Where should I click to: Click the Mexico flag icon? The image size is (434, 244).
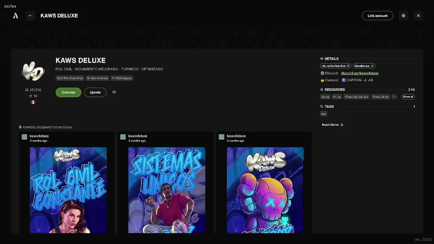[x=33, y=102]
